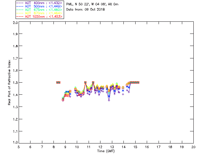Click the y-axis tick label '1.4'
Screen dimensions: 199x159
click(x=15, y=95)
